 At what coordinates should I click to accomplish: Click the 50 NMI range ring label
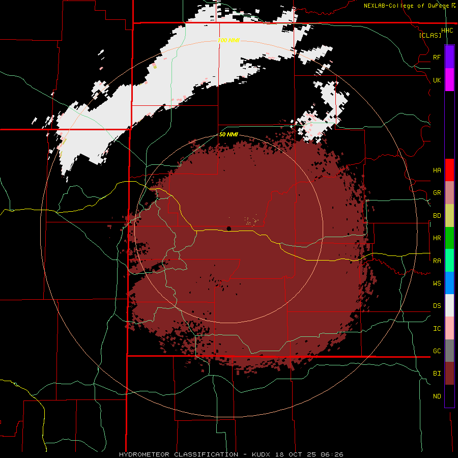point(228,134)
